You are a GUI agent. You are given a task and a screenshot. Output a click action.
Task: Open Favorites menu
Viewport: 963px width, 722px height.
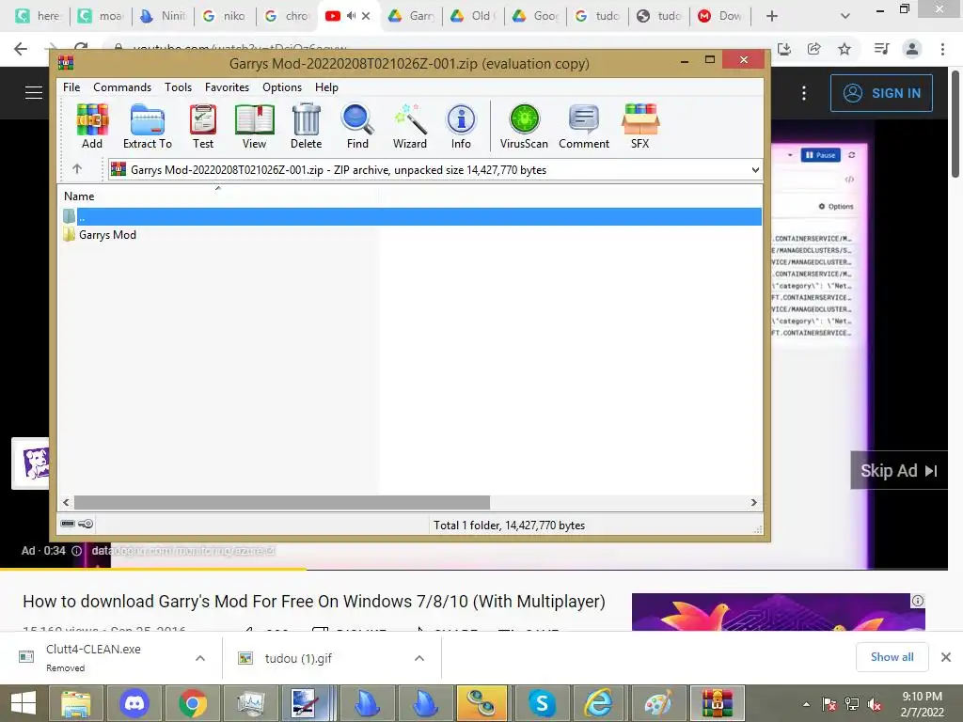coord(227,87)
